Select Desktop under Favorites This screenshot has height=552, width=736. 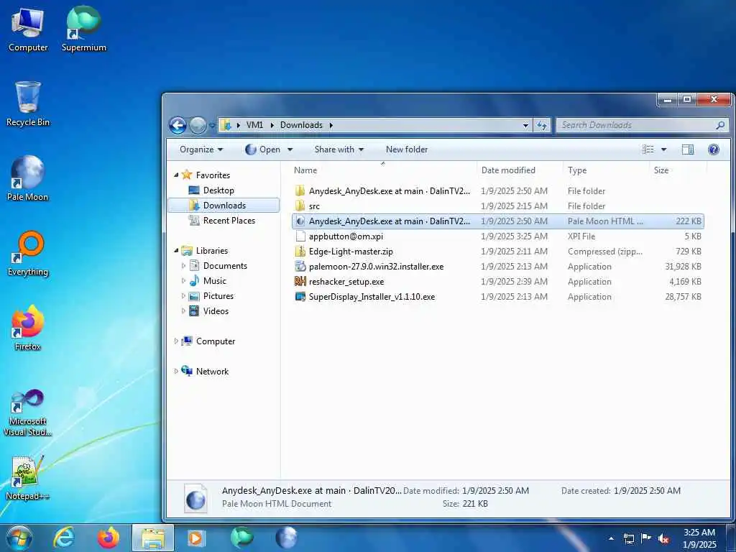[x=218, y=190]
